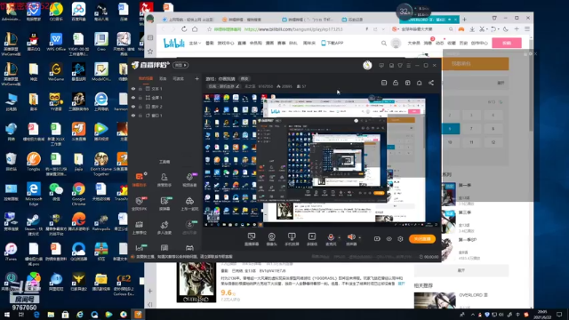Open the phone screen-cast source option
The image size is (569, 320).
pos(292,239)
